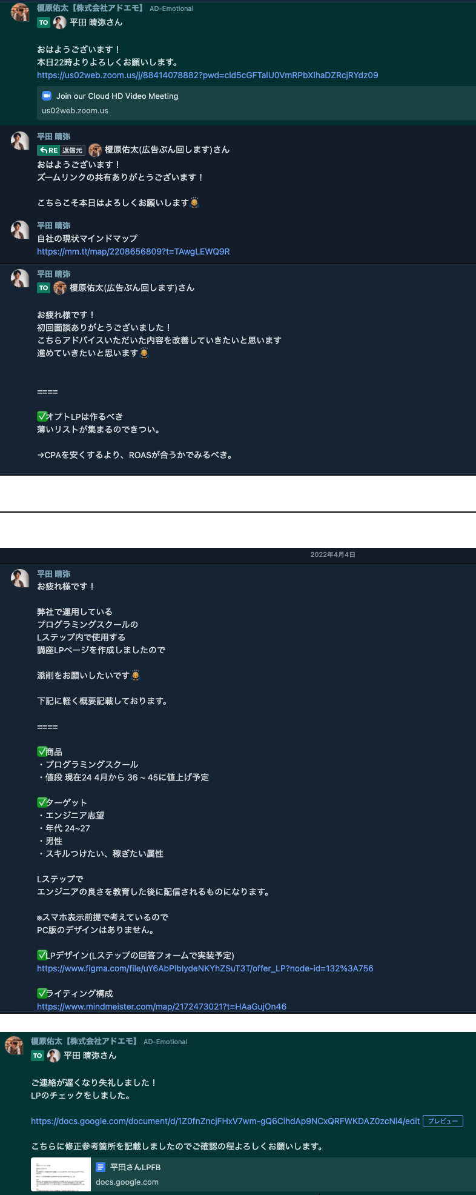Viewport: 476px width, 1195px height.
Task: Open the 平田さんLPFB document thumbnail
Action: click(61, 1174)
